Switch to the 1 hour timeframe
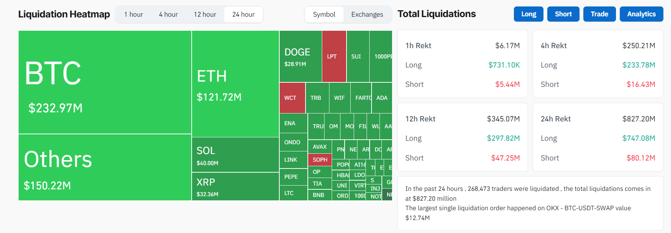This screenshot has width=671, height=233. (134, 14)
